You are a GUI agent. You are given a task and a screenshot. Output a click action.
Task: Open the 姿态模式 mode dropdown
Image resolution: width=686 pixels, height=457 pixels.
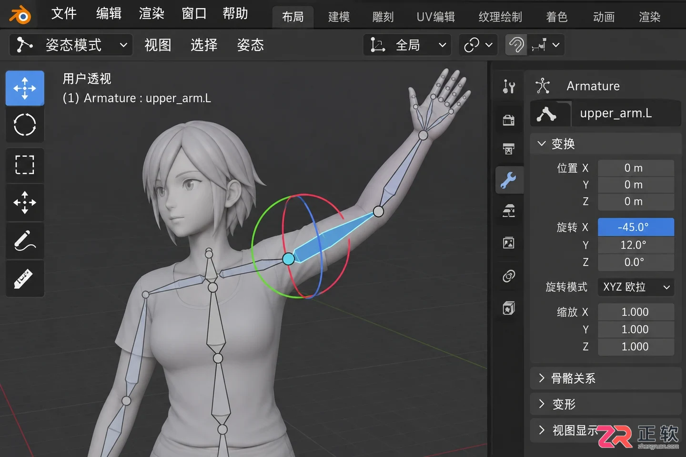coord(71,45)
